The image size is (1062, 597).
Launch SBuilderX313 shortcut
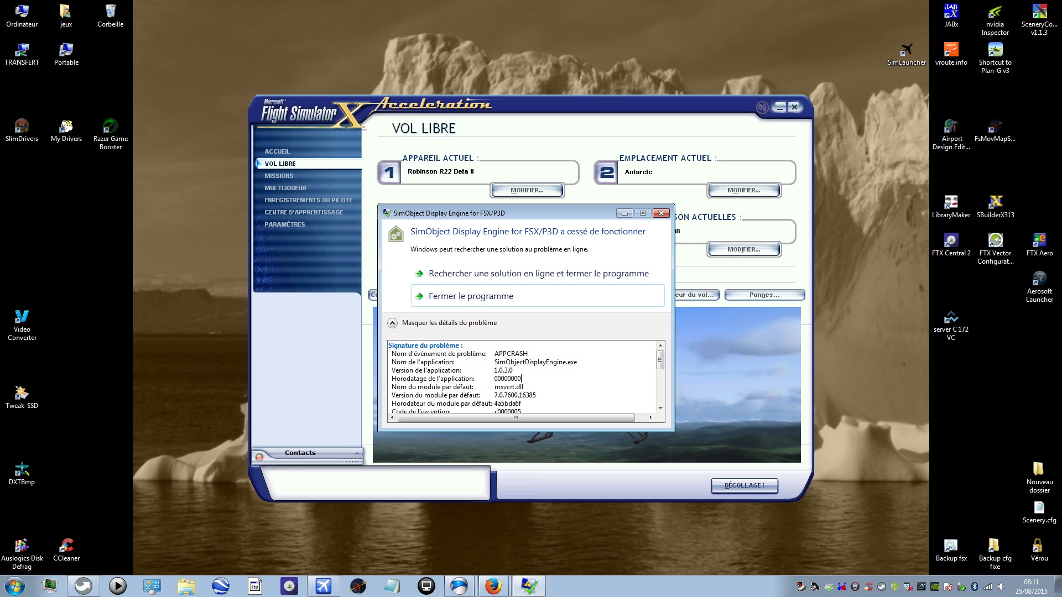pyautogui.click(x=995, y=207)
